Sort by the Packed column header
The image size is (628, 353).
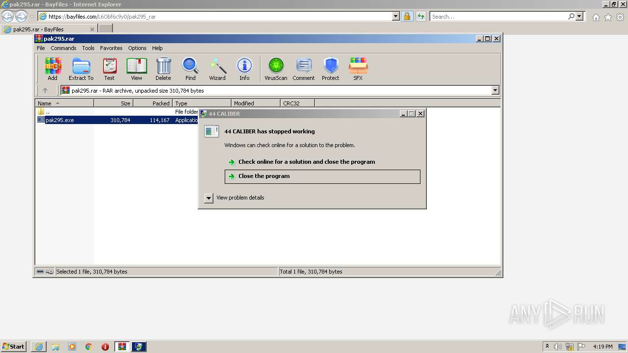point(153,103)
